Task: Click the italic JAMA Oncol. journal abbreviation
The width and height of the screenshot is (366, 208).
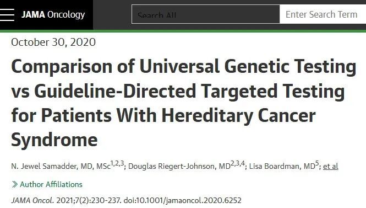Action: (32, 200)
